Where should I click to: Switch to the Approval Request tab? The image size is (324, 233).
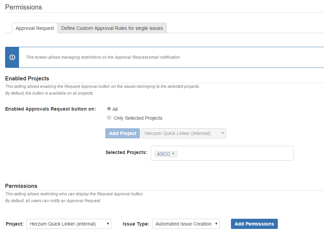35,28
